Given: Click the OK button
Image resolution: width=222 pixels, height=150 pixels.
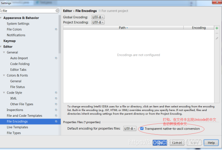Looking at the screenshot, I should (x=160, y=143).
